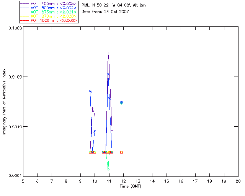Click the 'Data from: 24 Oct 2007' text
This screenshot has height=196, width=245.
[x=105, y=12]
